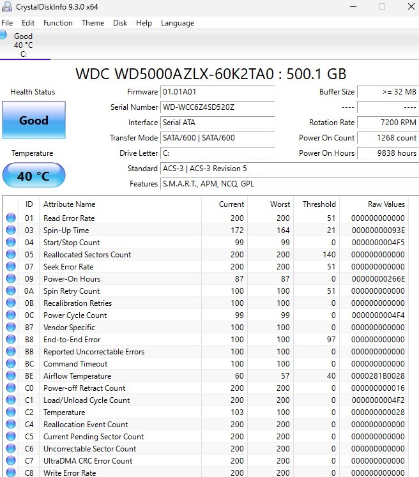Image resolution: width=419 pixels, height=477 pixels.
Task: Select the Reallocated Sectors Count threshold 140
Action: [329, 255]
